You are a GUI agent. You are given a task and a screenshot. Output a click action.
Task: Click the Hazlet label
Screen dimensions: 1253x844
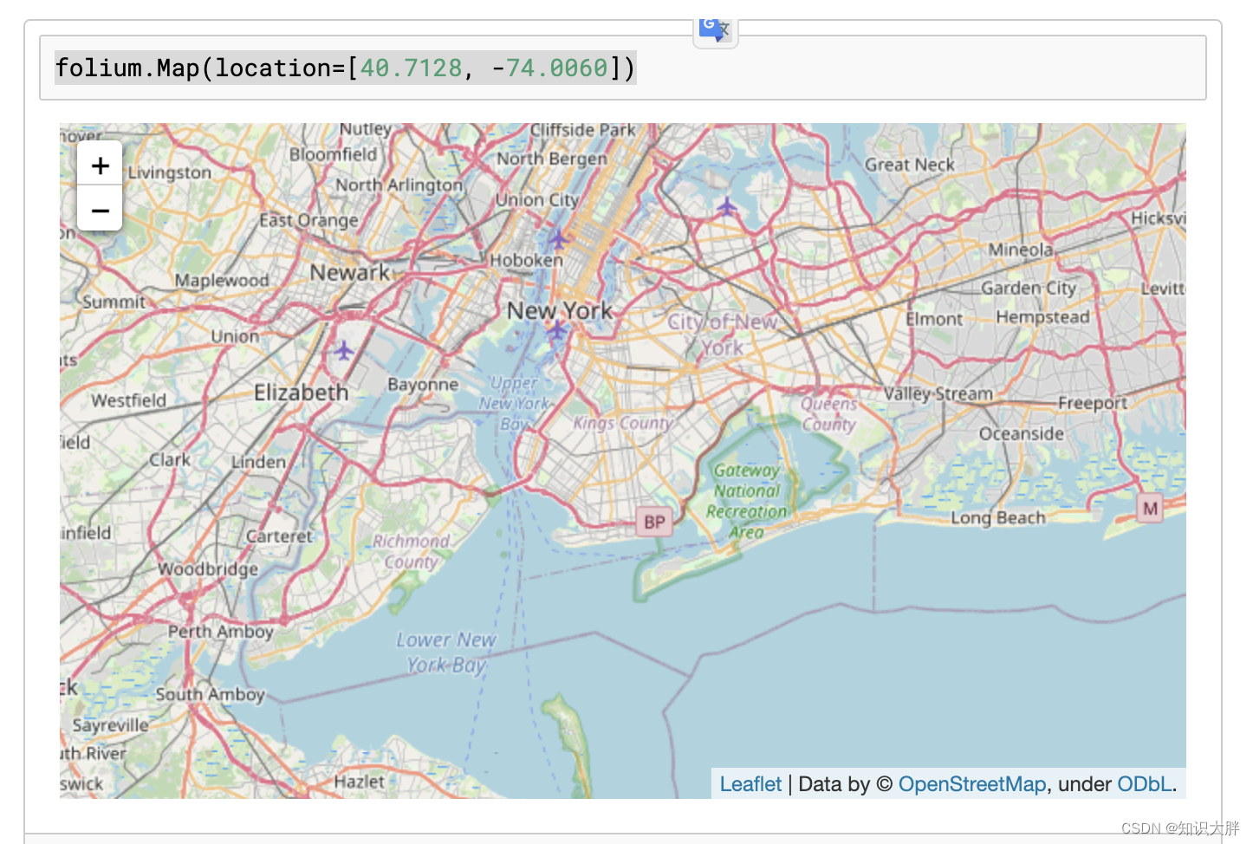click(360, 781)
